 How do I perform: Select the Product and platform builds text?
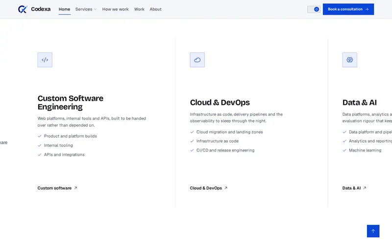coord(70,136)
